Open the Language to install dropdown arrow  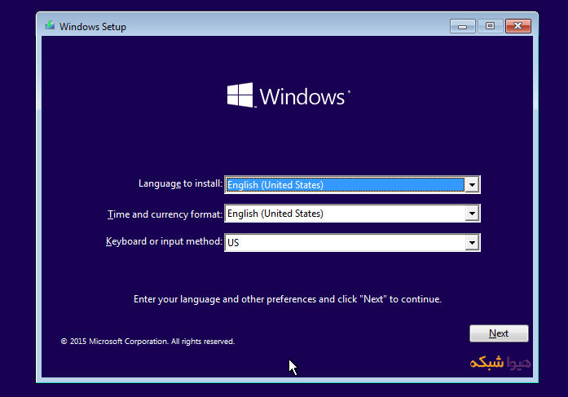point(472,185)
